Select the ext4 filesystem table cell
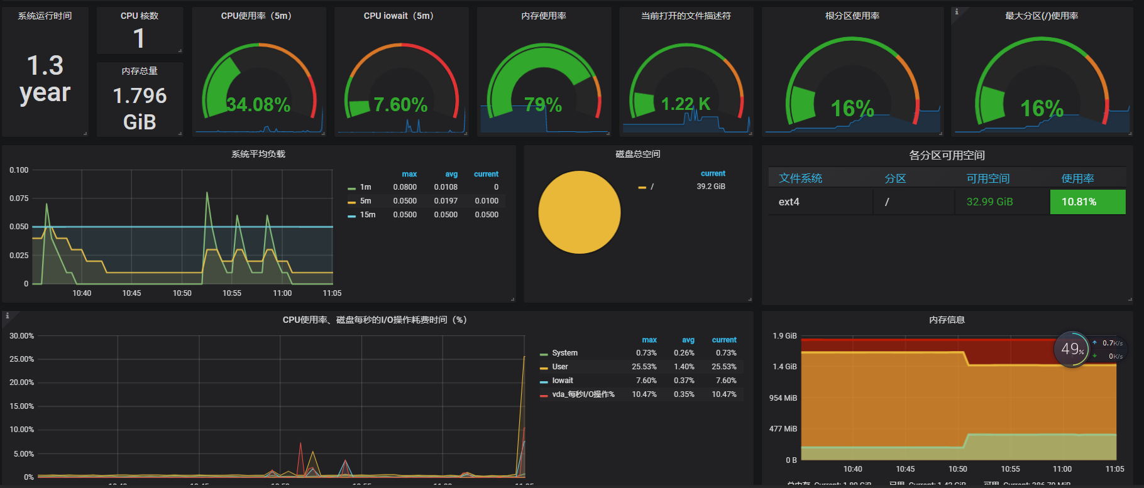This screenshot has height=488, width=1144. pos(820,202)
